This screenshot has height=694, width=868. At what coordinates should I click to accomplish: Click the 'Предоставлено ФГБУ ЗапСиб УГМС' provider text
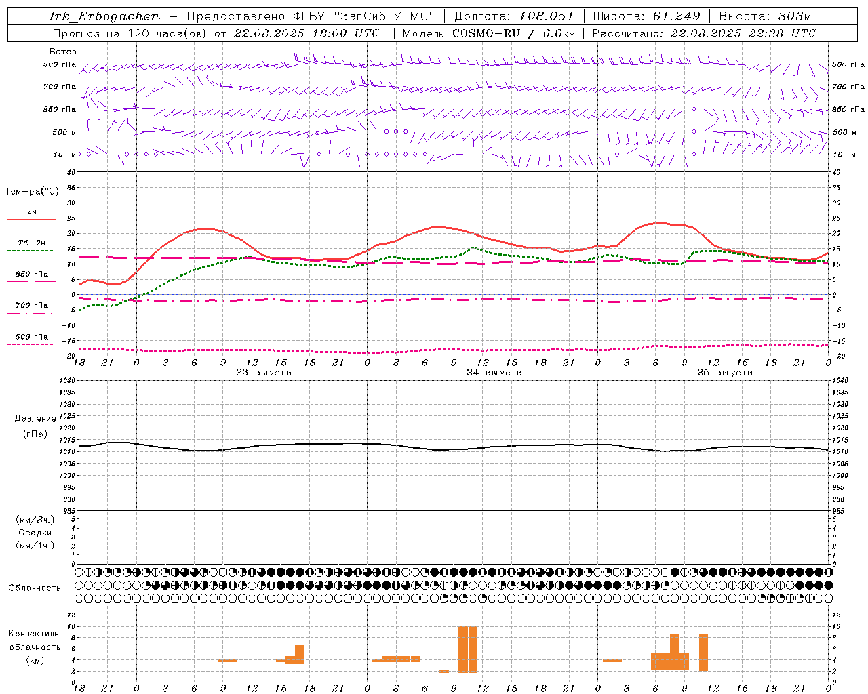[310, 16]
